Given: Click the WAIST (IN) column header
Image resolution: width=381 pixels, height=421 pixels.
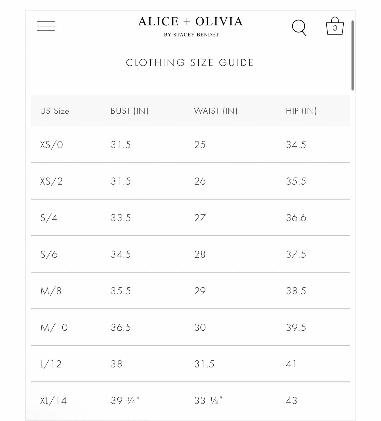Looking at the screenshot, I should click(x=216, y=111).
